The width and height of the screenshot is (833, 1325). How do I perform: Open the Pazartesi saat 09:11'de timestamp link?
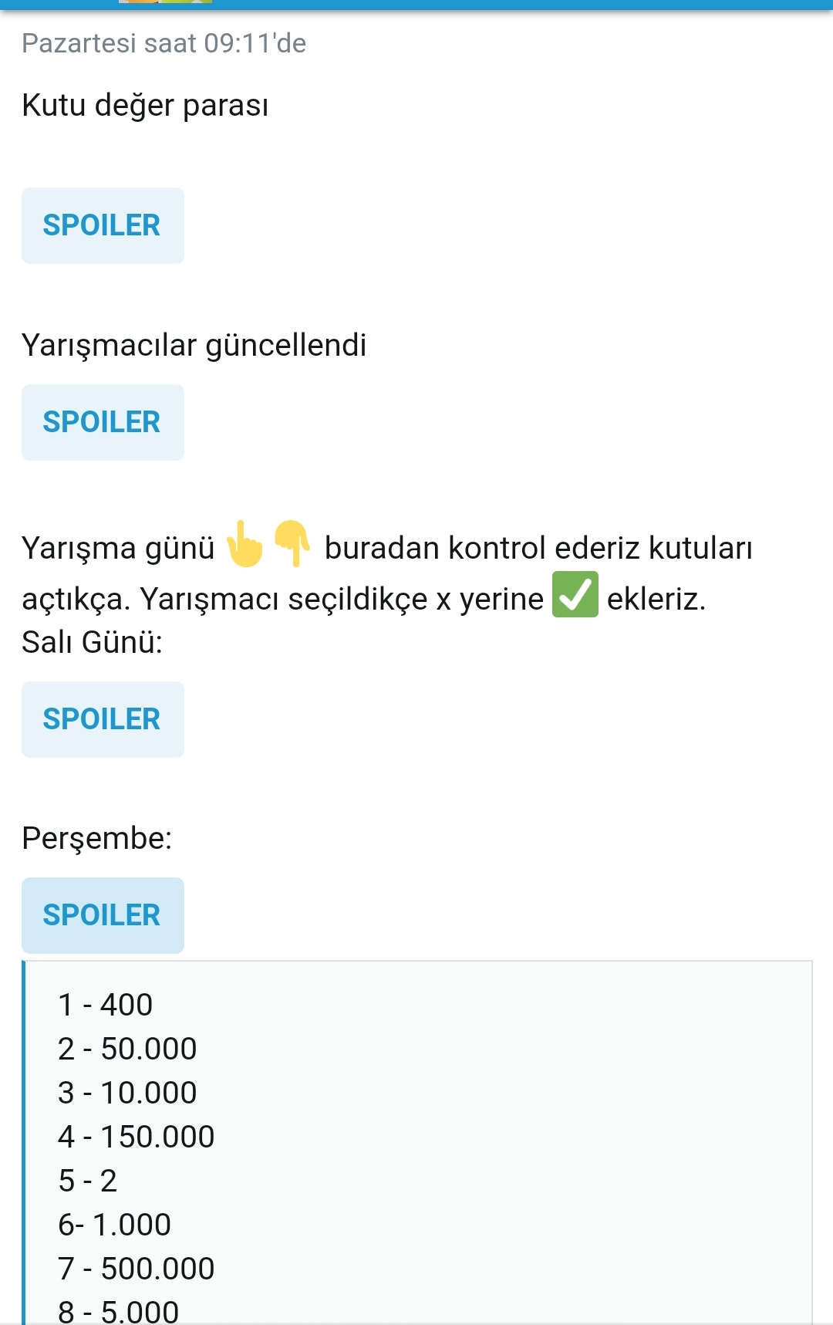point(164,43)
